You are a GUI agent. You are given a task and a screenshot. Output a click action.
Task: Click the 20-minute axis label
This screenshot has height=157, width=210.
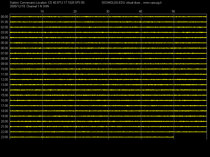point(75,12)
